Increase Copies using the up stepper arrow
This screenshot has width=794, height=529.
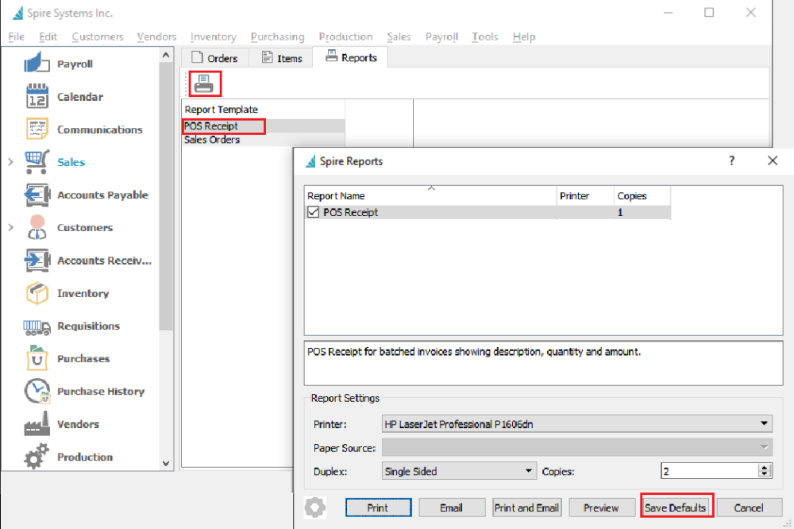tap(765, 467)
